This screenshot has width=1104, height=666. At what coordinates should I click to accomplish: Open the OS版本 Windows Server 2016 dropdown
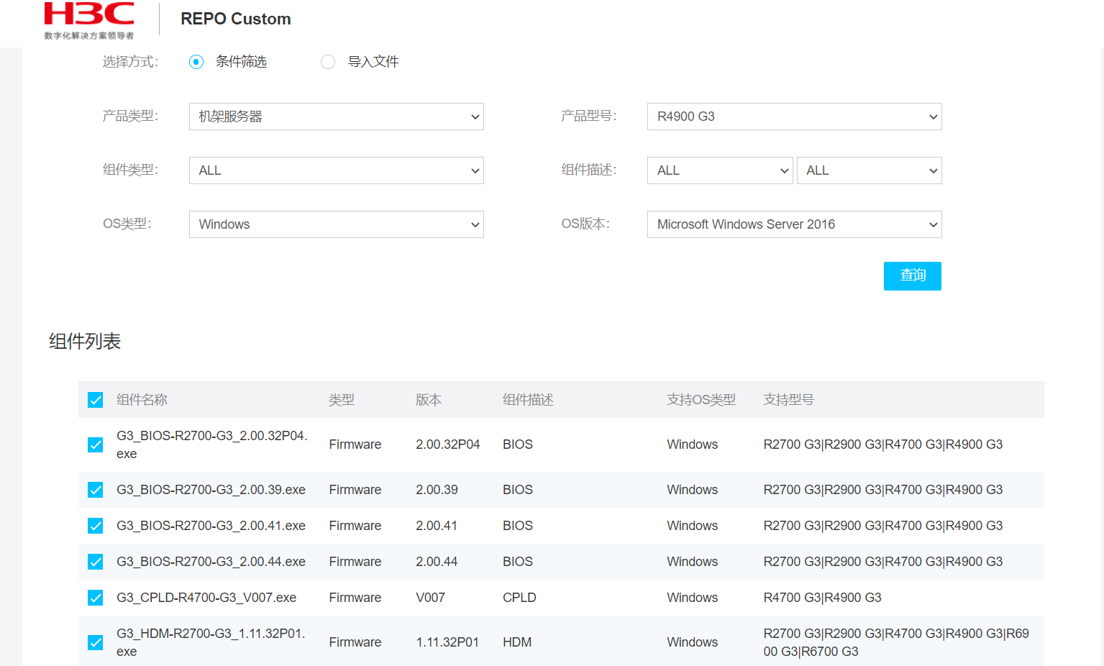(x=794, y=224)
